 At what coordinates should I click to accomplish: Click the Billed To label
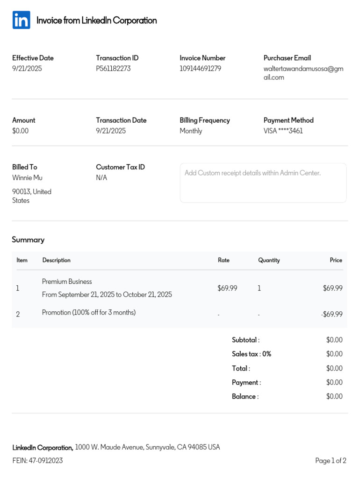(x=24, y=167)
